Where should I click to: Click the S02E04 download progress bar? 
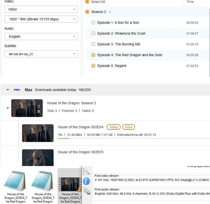point(134,139)
